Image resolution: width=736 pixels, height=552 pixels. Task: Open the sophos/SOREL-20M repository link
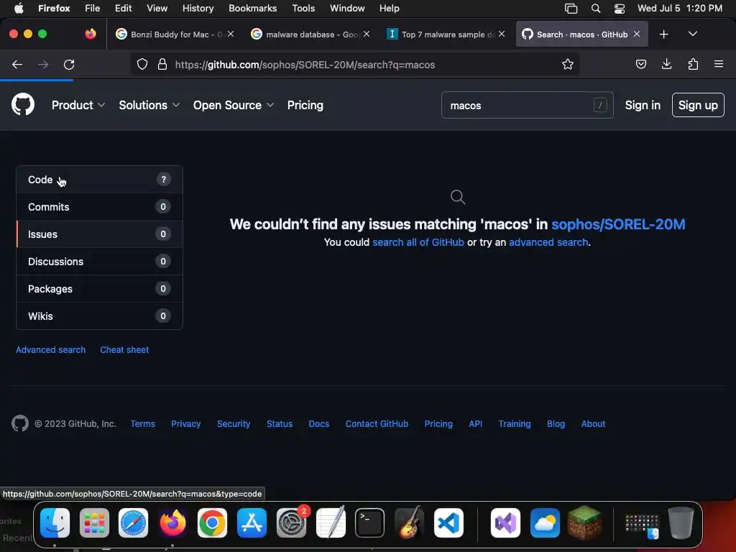[x=618, y=224]
